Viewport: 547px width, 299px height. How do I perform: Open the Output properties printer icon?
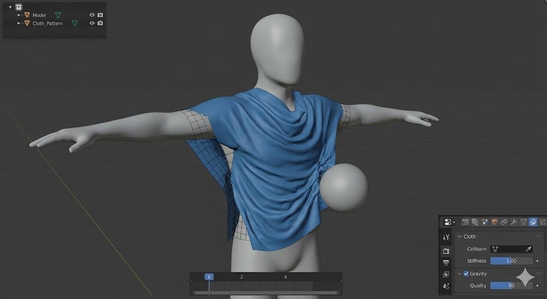click(x=446, y=263)
